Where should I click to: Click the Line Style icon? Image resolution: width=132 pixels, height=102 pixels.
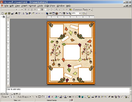(x=70, y=97)
